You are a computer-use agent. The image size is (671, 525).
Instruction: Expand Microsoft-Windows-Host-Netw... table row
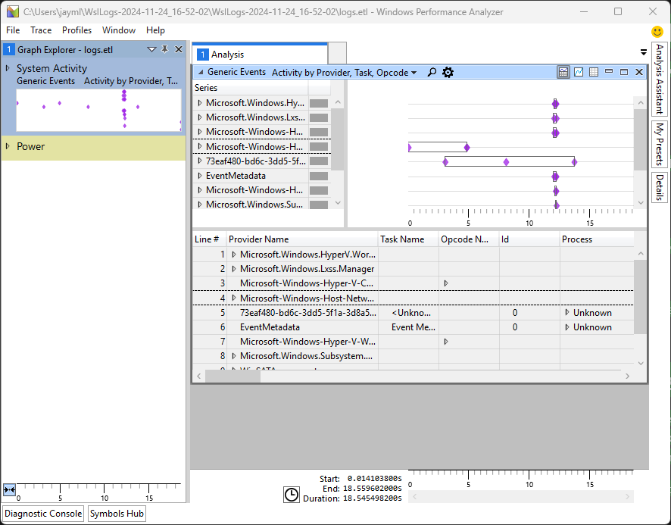[x=234, y=298]
